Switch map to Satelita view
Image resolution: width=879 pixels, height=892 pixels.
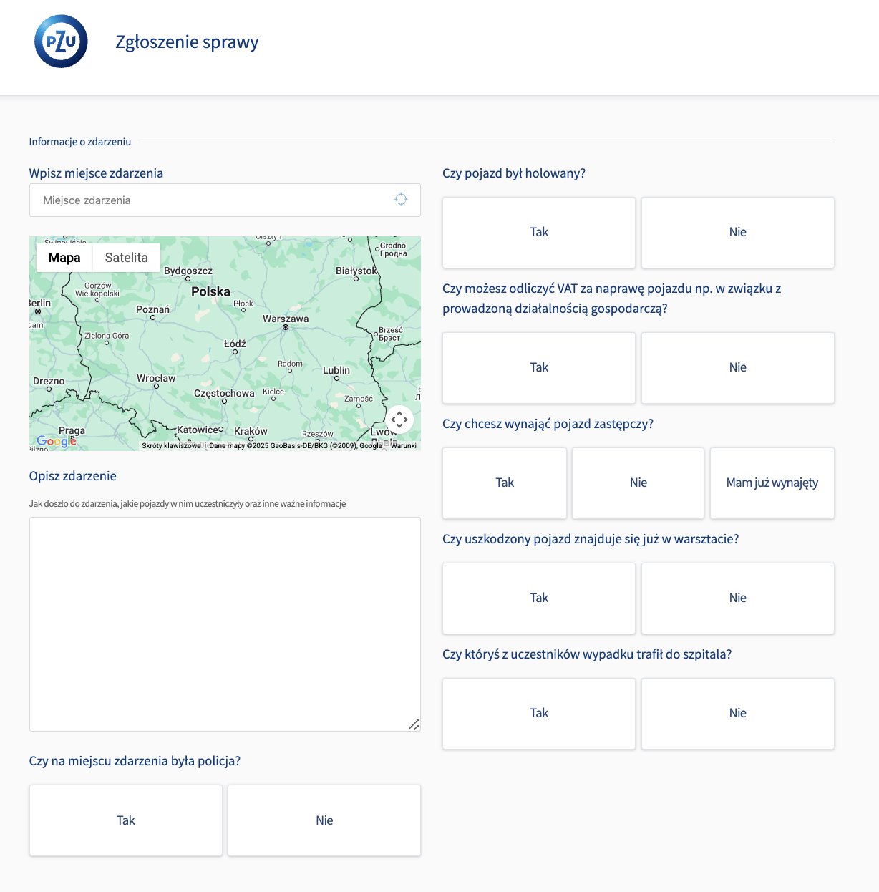tap(126, 258)
